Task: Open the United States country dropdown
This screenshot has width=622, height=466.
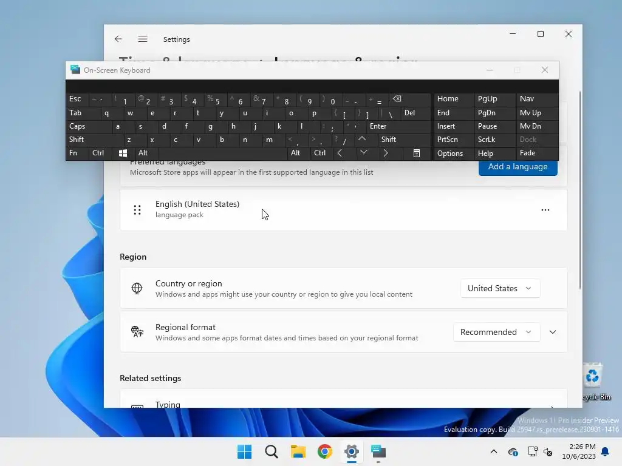Action: pos(500,288)
